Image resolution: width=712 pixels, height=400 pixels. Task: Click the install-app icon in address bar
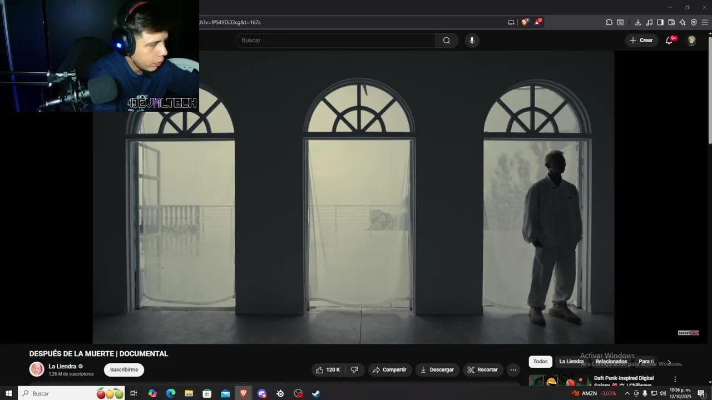[511, 22]
